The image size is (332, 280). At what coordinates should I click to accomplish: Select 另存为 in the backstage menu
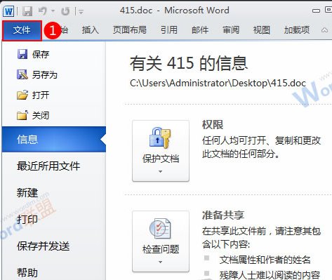(x=45, y=75)
